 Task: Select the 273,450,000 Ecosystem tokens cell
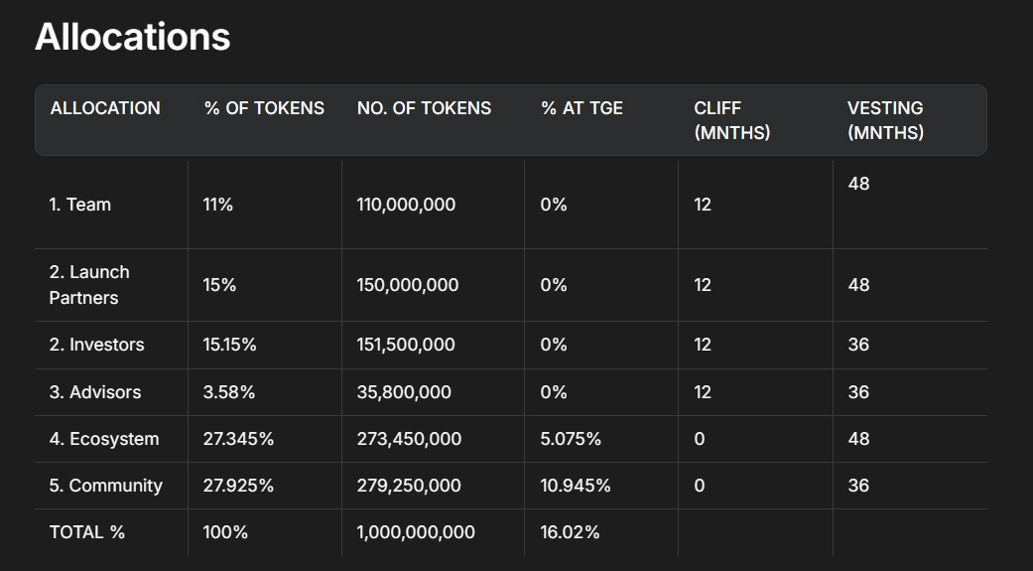click(x=409, y=439)
